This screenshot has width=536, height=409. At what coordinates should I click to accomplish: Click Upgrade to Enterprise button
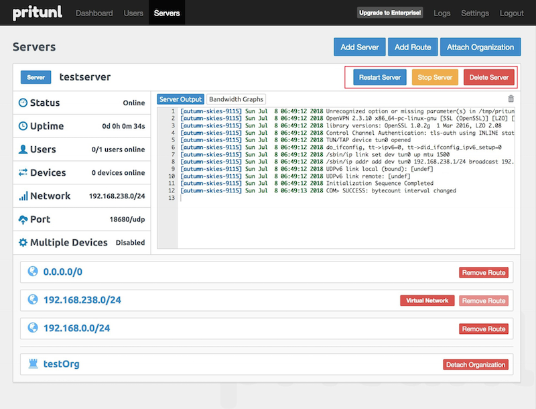[390, 13]
